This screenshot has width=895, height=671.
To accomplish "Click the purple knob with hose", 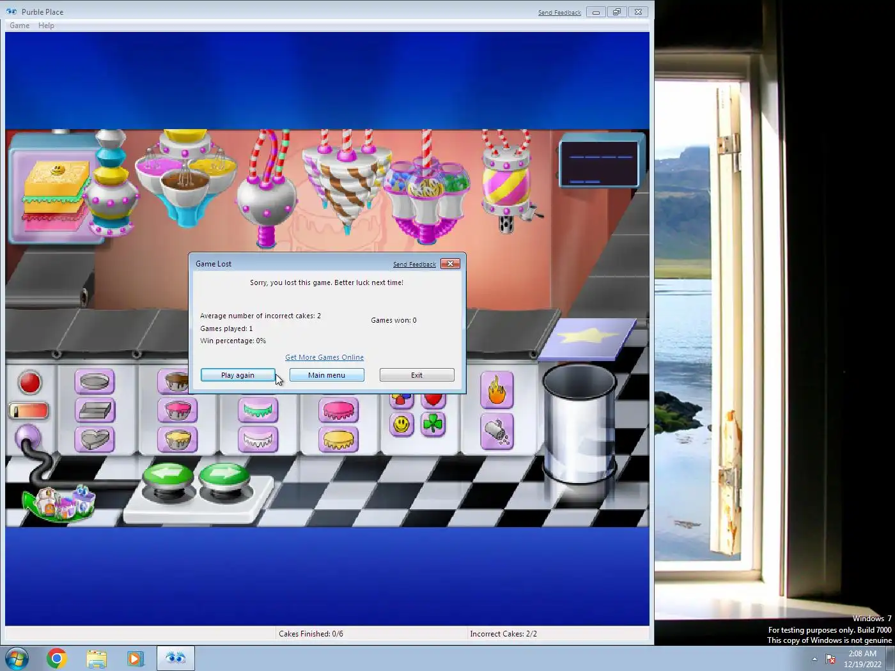I will tap(27, 438).
